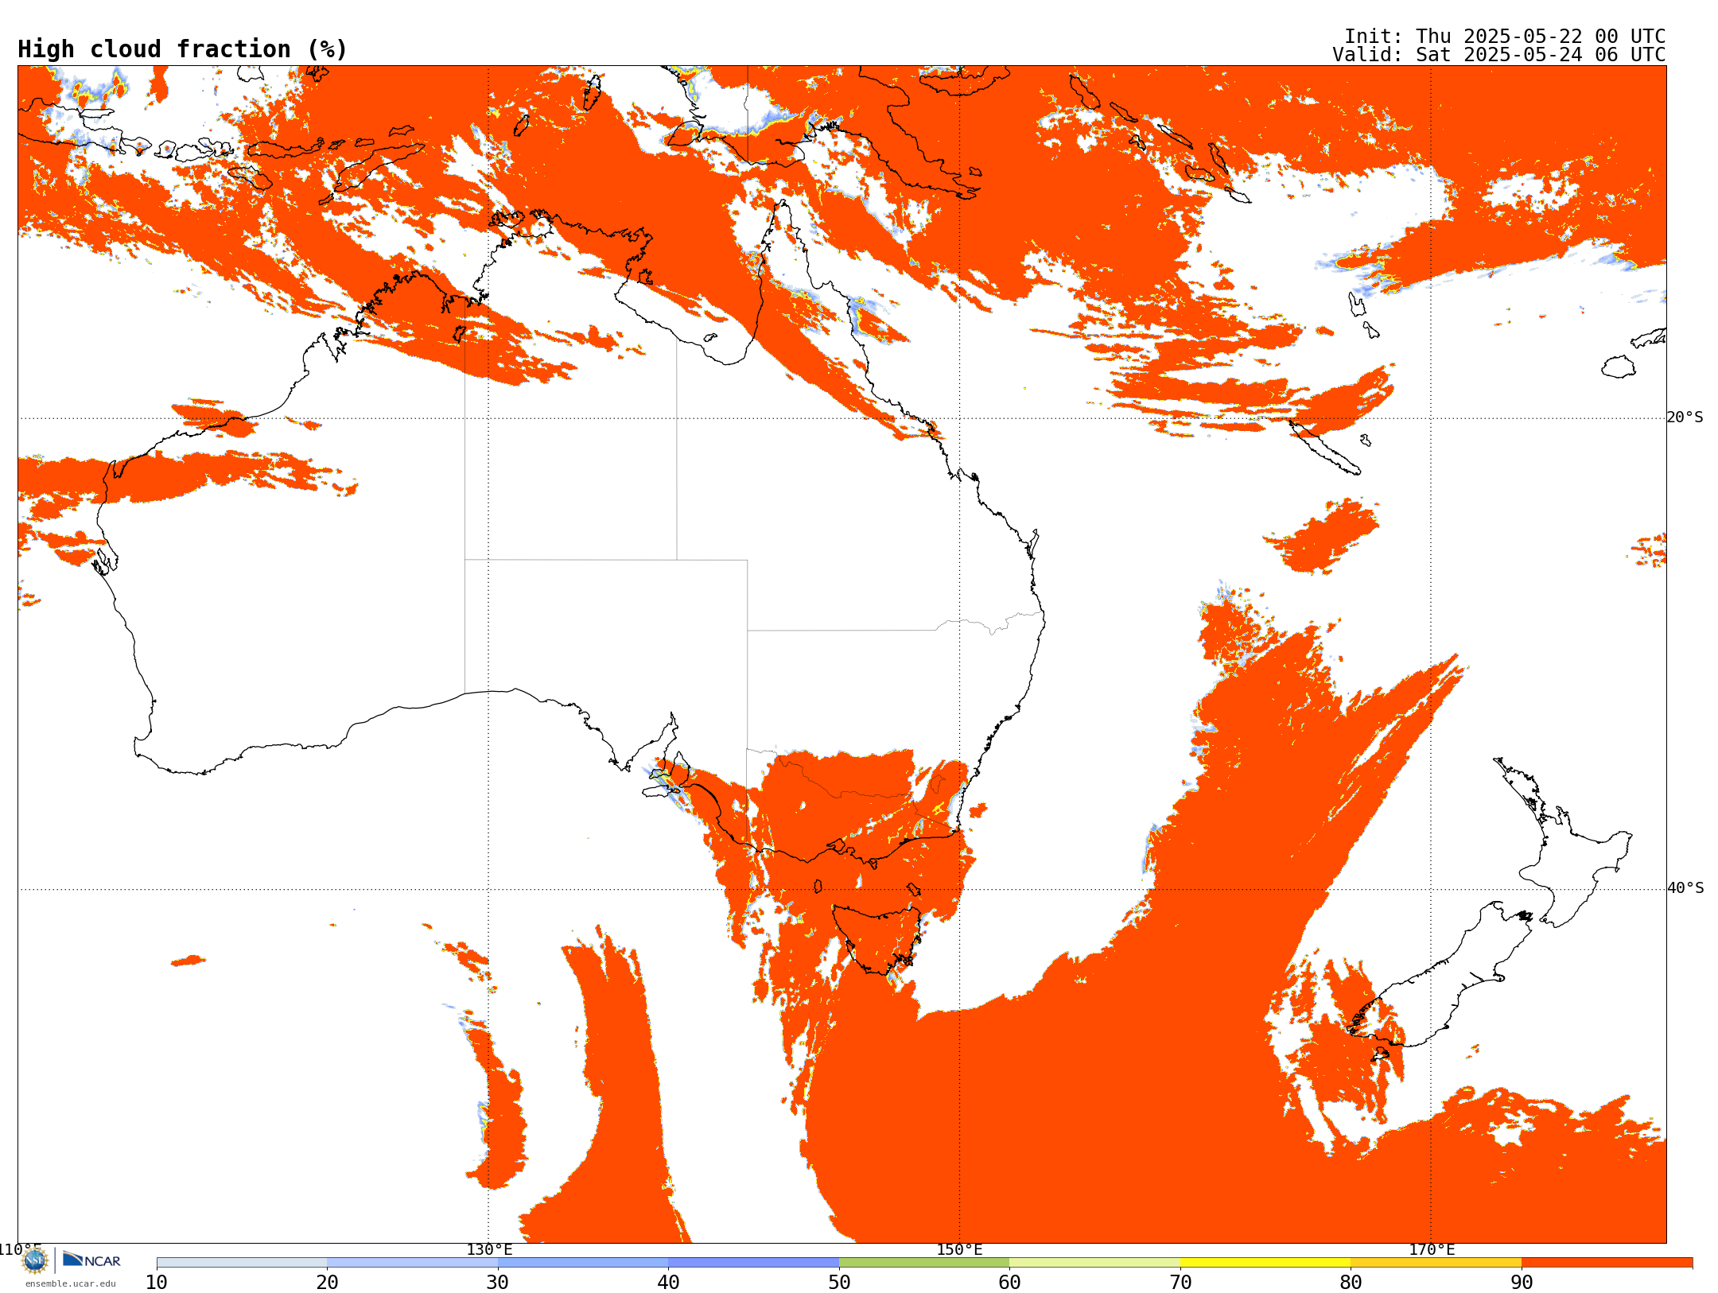Click the colorbar tick label 10
This screenshot has width=1718, height=1293.
pyautogui.click(x=157, y=1282)
